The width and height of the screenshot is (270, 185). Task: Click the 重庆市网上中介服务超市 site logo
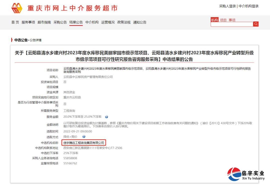pyautogui.click(x=62, y=7)
